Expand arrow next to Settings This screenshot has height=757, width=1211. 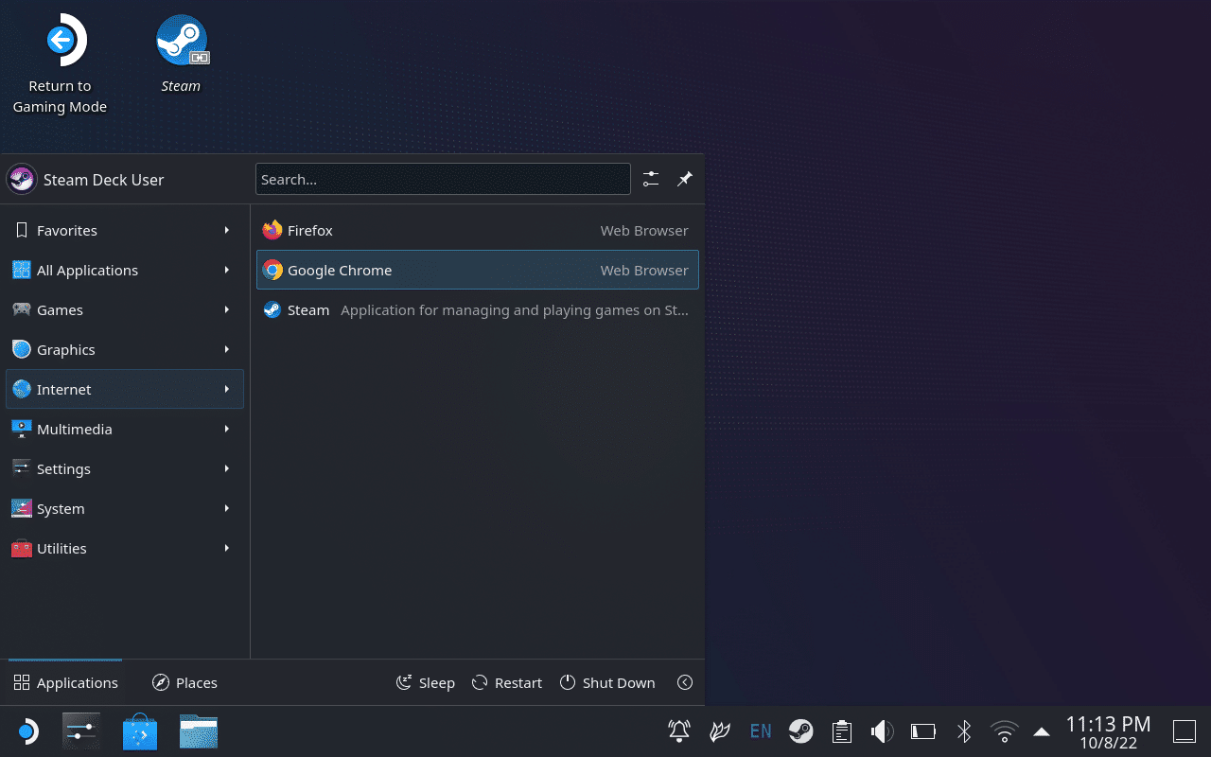[227, 468]
